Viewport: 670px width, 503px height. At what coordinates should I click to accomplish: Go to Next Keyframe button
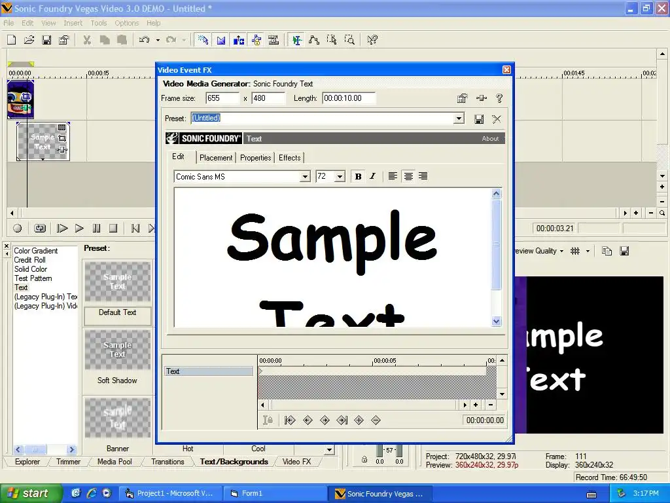coord(325,420)
